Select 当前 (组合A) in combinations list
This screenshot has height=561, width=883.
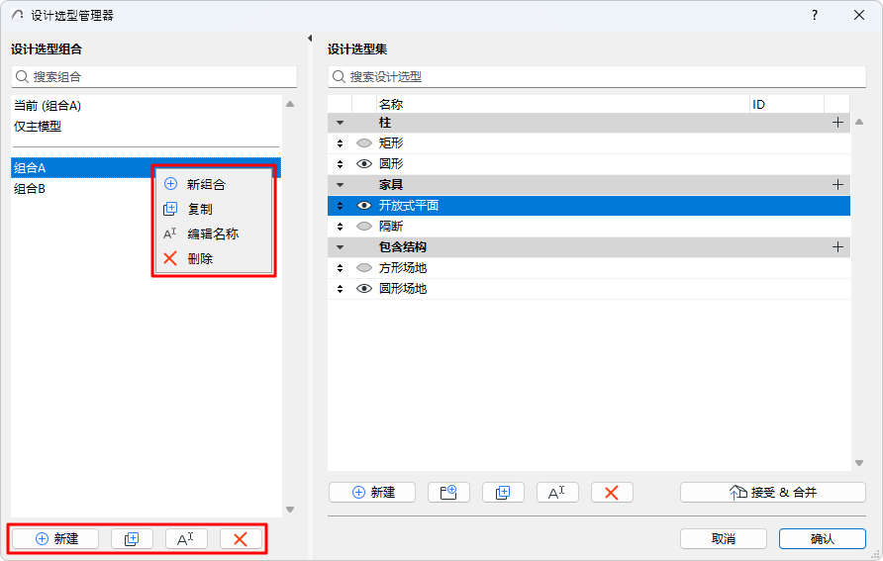[48, 106]
